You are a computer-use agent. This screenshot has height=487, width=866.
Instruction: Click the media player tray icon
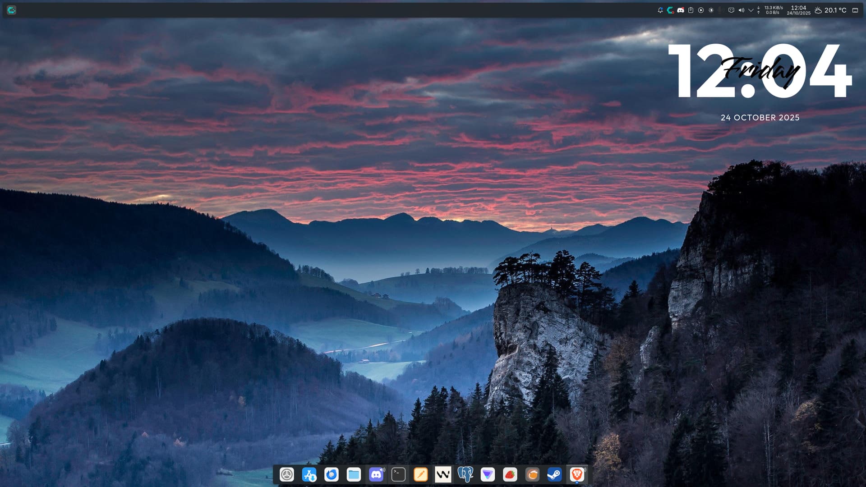(x=701, y=10)
